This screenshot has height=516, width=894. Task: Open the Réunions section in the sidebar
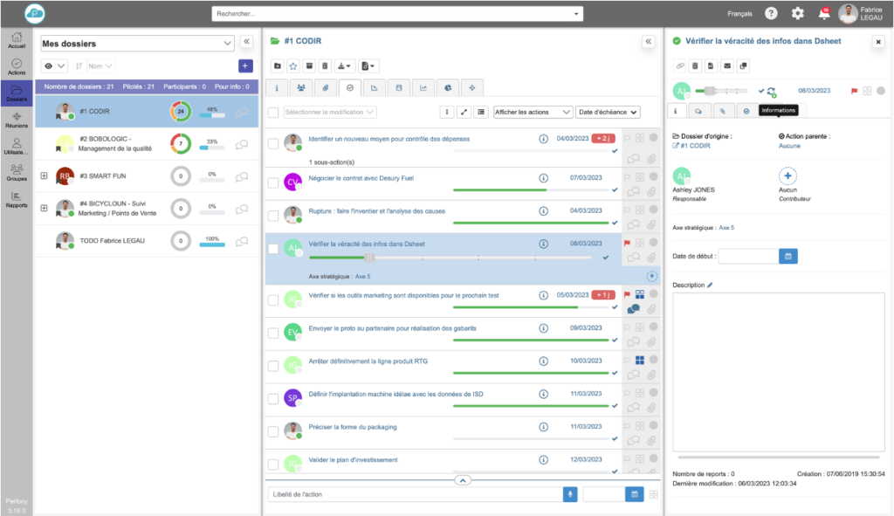point(17,120)
